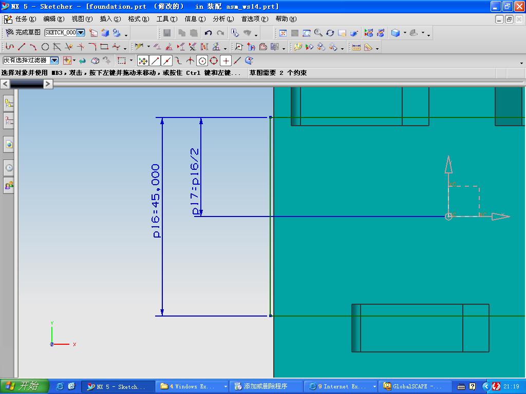Click the Orient View to Sketch icon
Image resolution: width=526 pixels, height=394 pixels.
(x=93, y=33)
